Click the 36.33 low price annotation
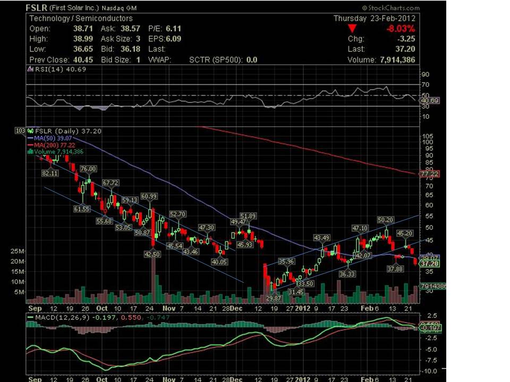The width and height of the screenshot is (510, 382). 347,274
